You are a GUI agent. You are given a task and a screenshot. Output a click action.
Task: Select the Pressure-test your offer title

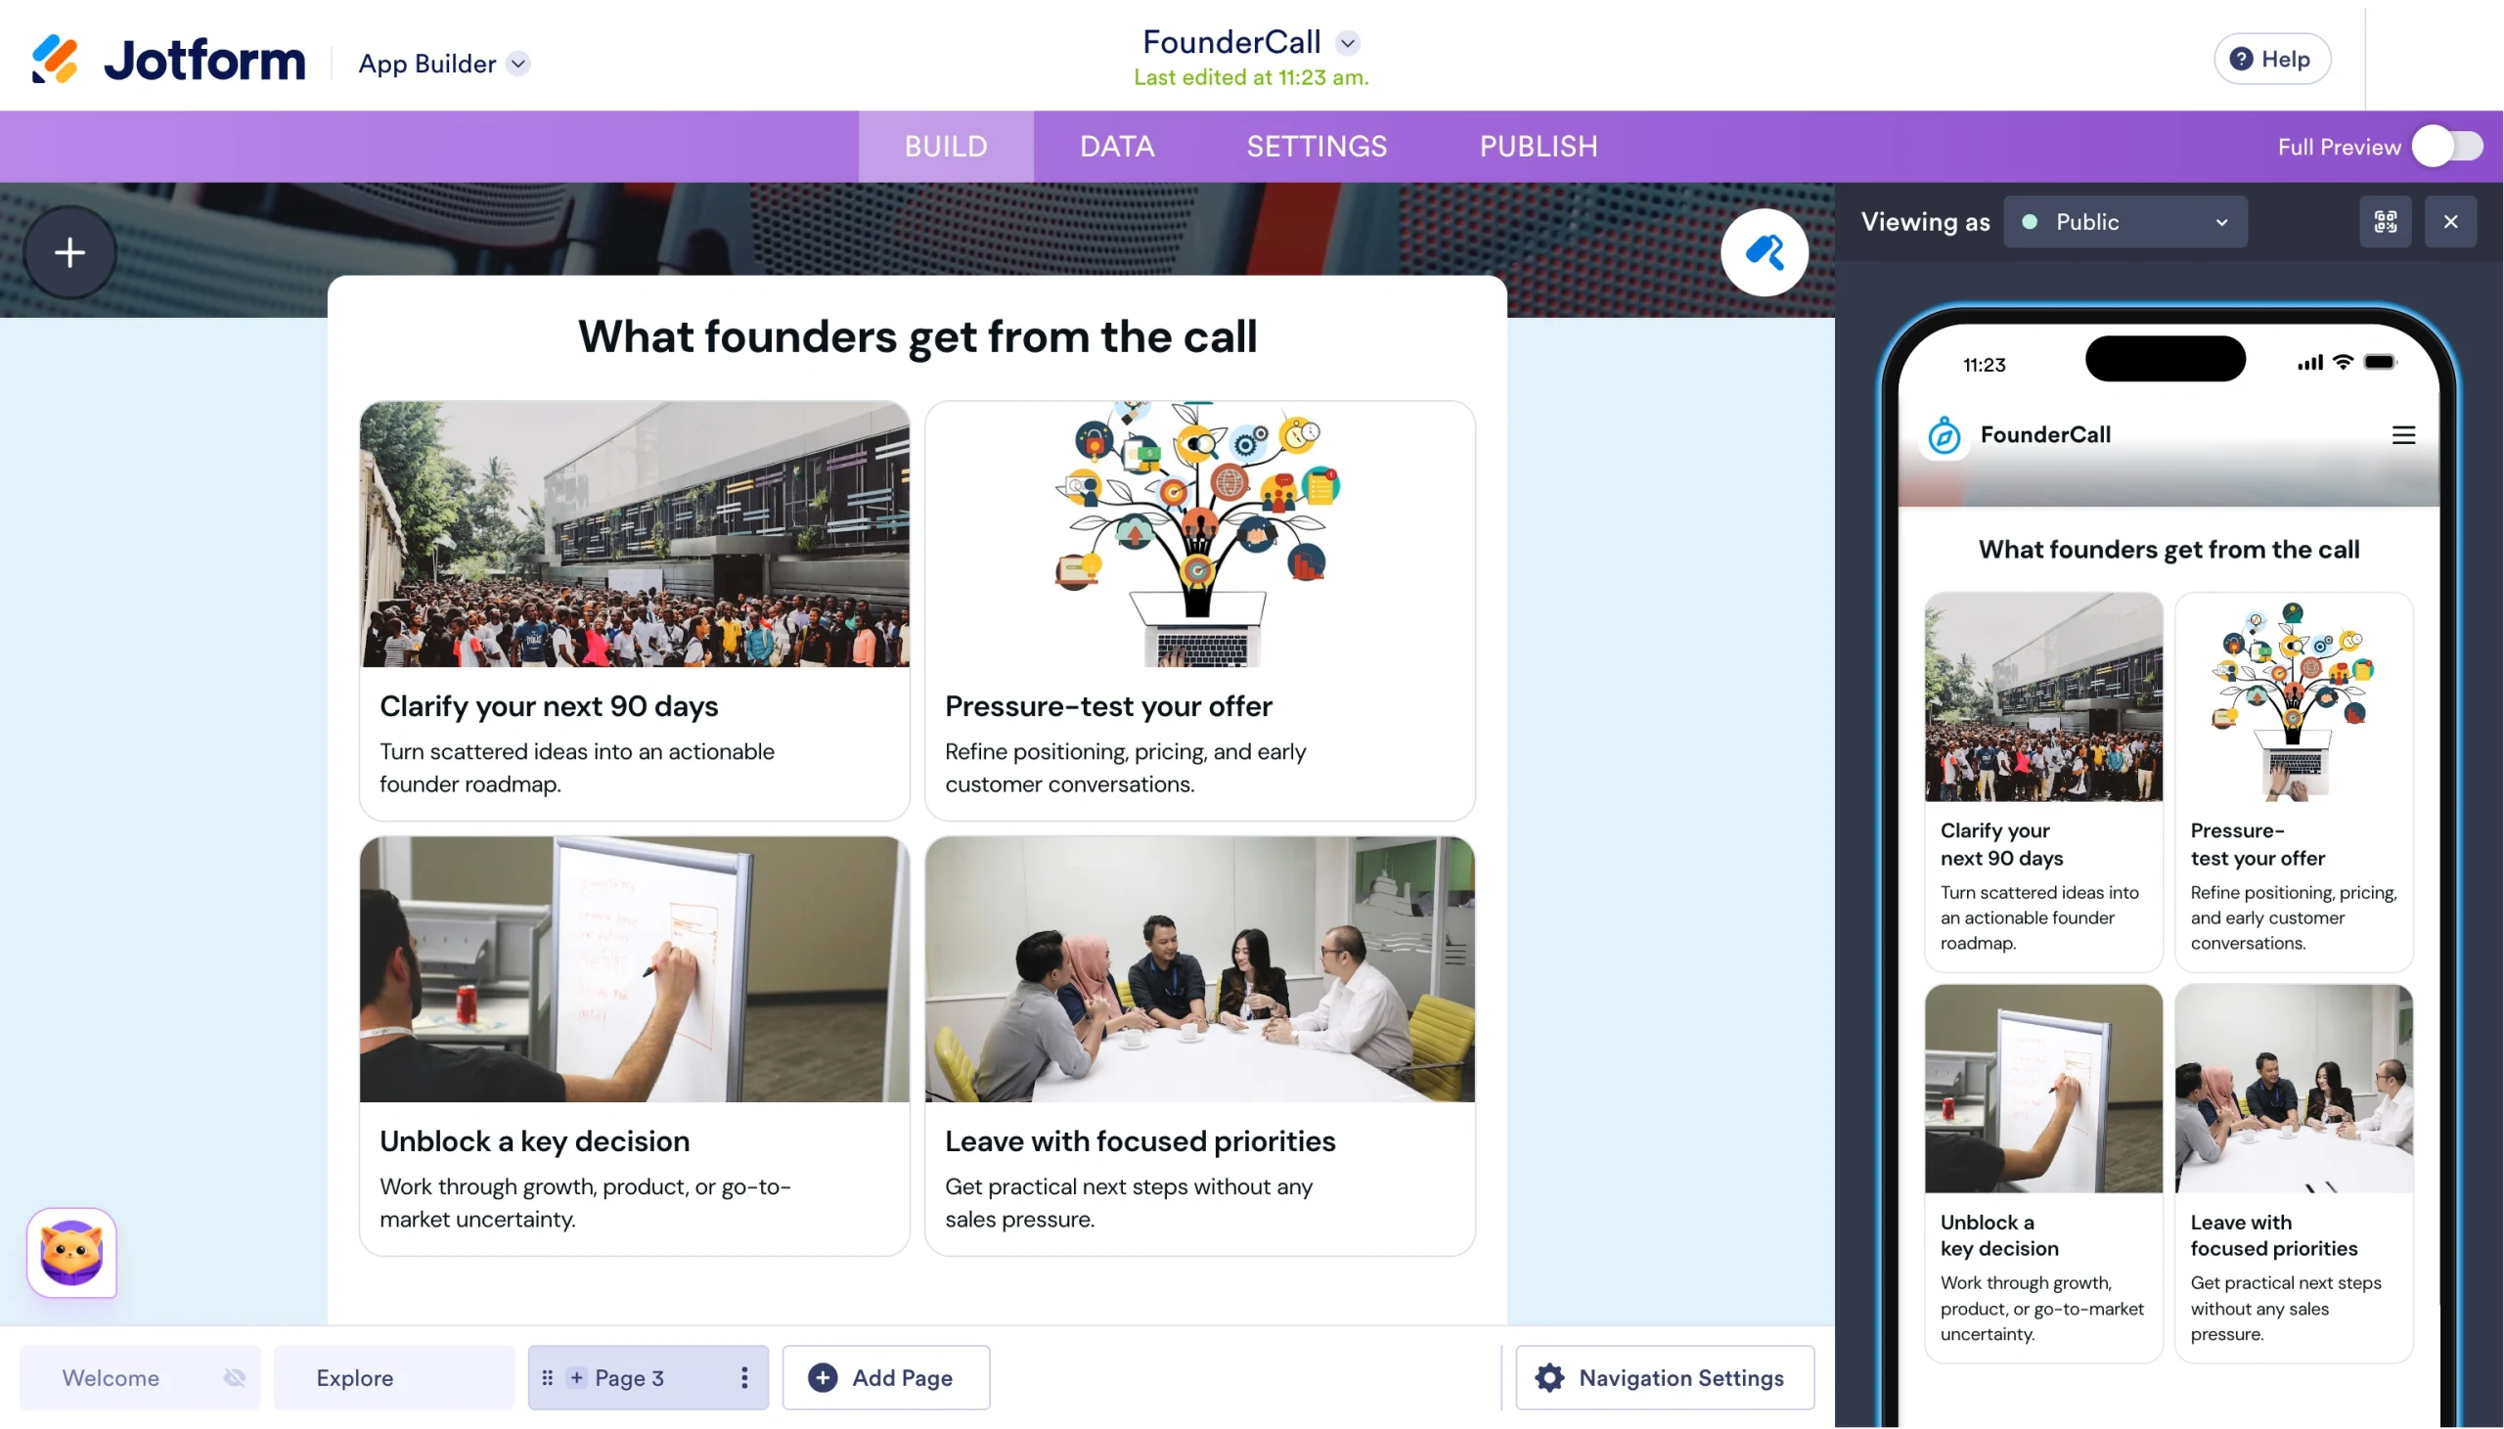[x=1108, y=705]
